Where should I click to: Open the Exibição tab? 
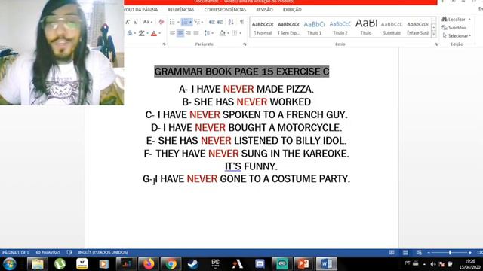292,10
